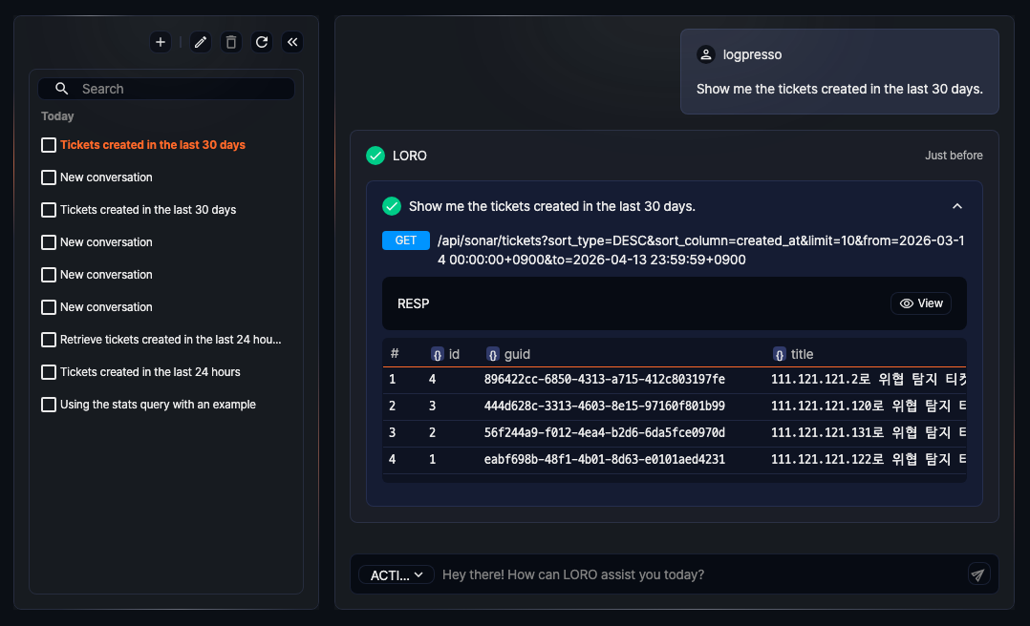
Task: Click the blue GET method badge
Action: [x=406, y=240]
